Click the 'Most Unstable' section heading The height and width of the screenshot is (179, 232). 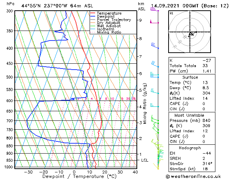click(x=189, y=115)
